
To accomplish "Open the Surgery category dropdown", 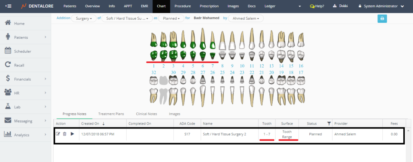I will 83,18.
